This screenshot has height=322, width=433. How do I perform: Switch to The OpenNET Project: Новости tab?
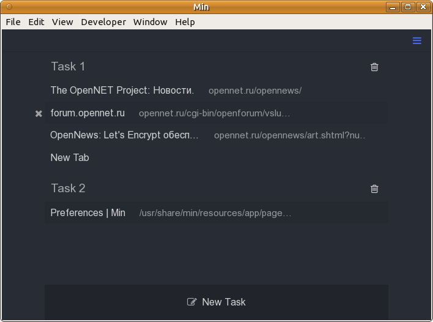coord(216,91)
